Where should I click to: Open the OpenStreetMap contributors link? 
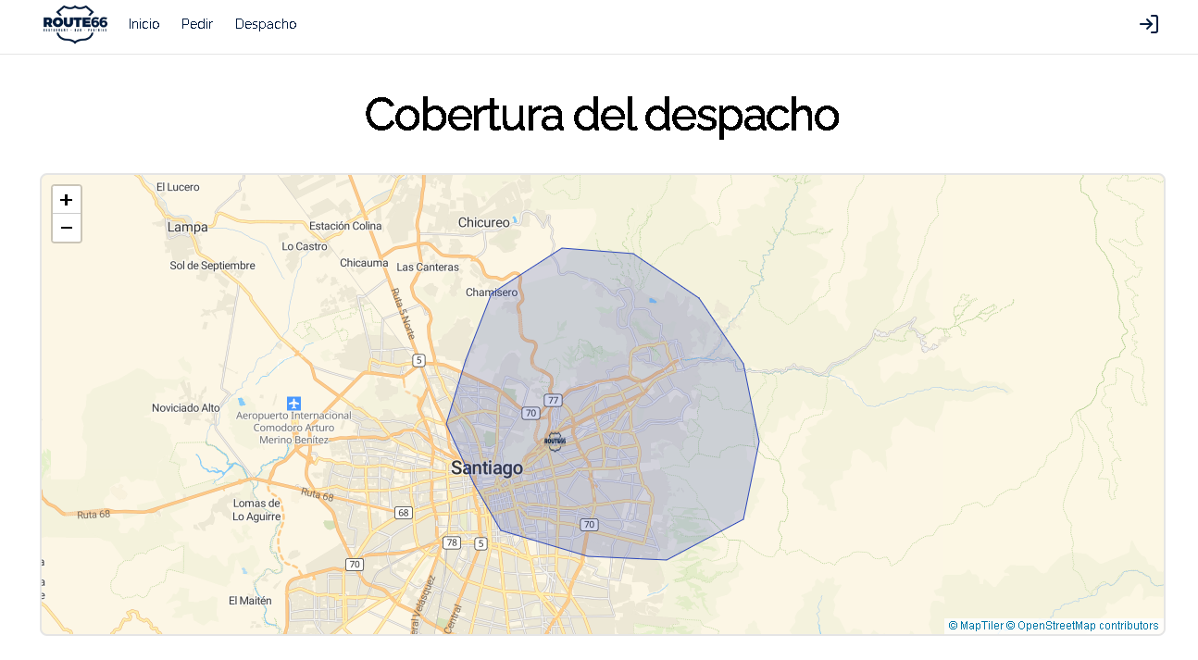(x=1082, y=626)
